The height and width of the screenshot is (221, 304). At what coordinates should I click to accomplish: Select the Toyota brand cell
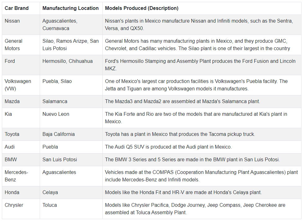tap(21, 134)
